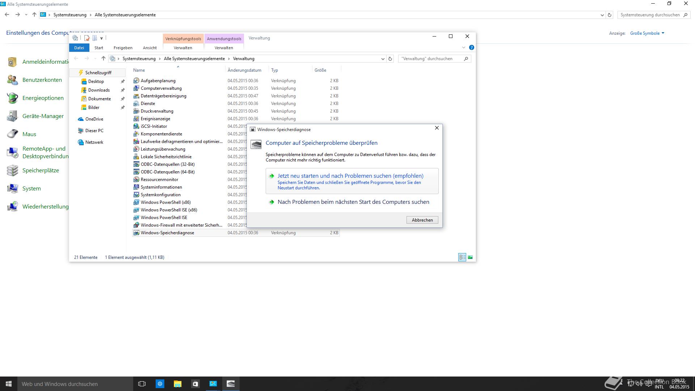Viewport: 695px width, 391px height.
Task: Select the Ressourcenmonitor icon
Action: coord(136,180)
